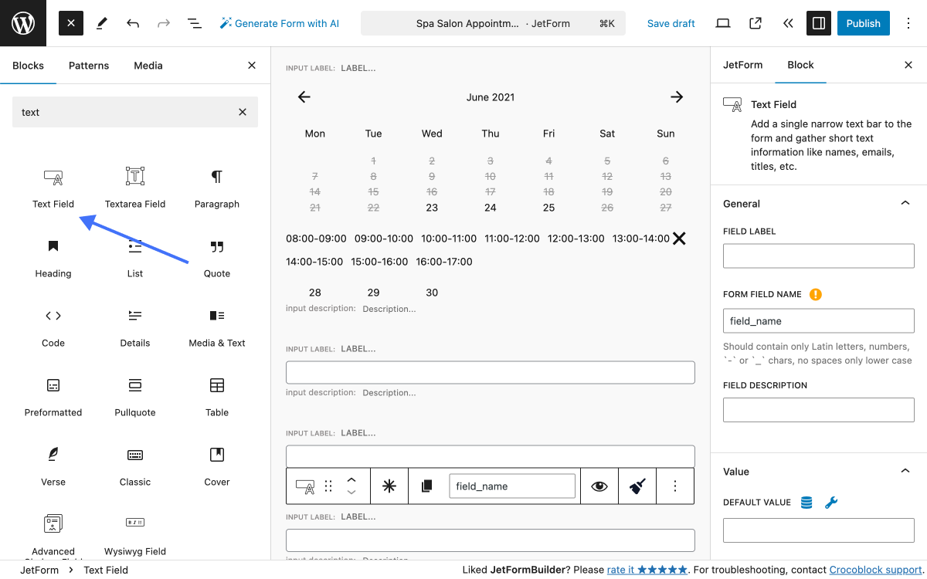927x579 pixels.
Task: Open the rate it stars link
Action: click(647, 570)
